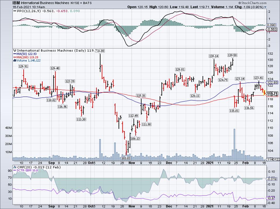Click the 113.30 price low label
The height and width of the screenshot is (209, 280).
tap(81, 119)
